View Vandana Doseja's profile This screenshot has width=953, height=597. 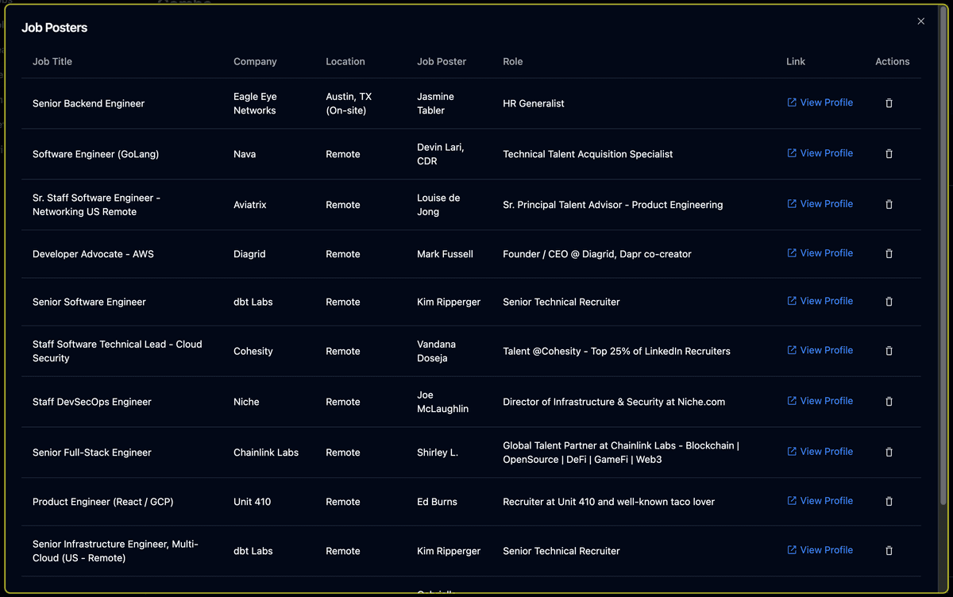click(x=820, y=350)
